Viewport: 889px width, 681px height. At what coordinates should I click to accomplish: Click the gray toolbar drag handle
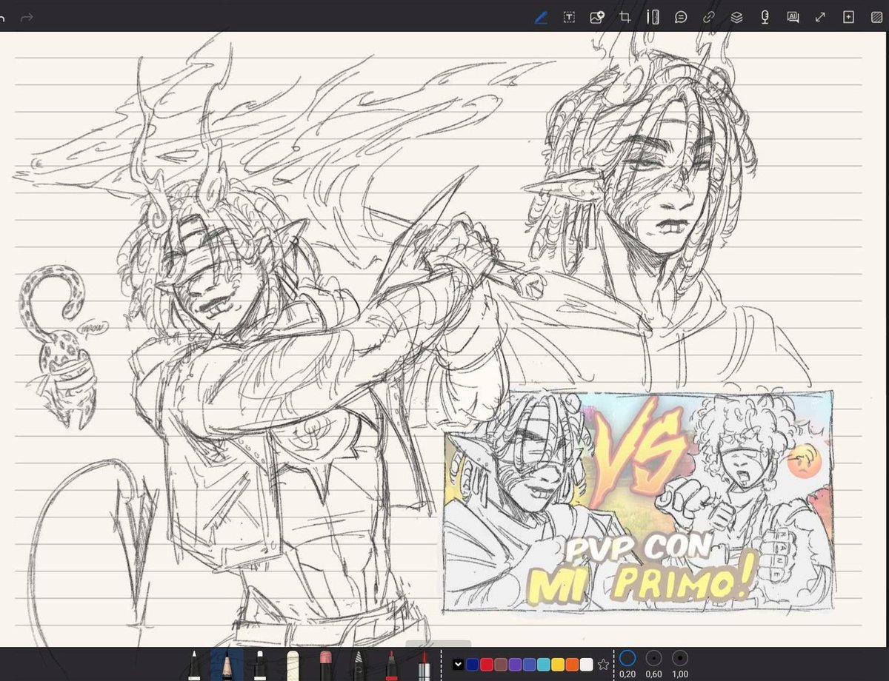439,643
